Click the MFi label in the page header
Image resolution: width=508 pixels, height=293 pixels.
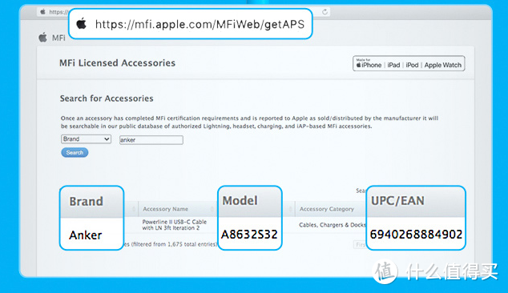(58, 38)
